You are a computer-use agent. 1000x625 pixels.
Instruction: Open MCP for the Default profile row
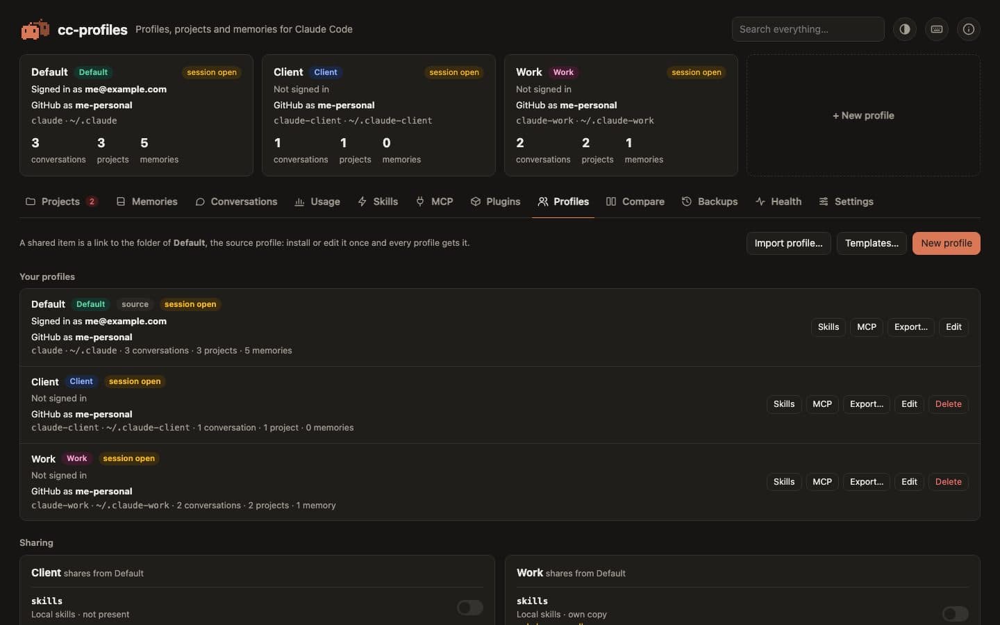pyautogui.click(x=867, y=327)
